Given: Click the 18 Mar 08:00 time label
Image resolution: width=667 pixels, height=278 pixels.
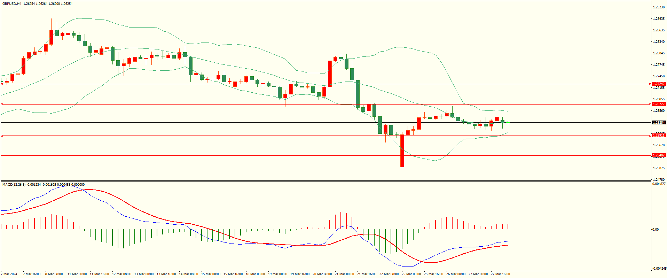Looking at the screenshot, I should click(x=255, y=274).
